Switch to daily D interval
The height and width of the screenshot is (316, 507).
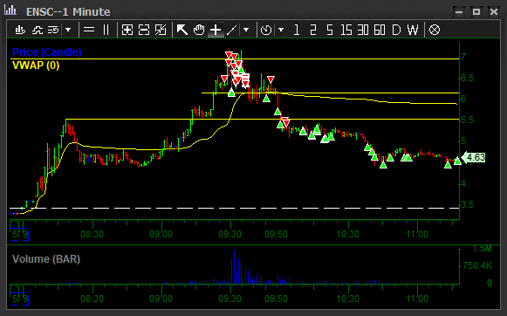396,30
